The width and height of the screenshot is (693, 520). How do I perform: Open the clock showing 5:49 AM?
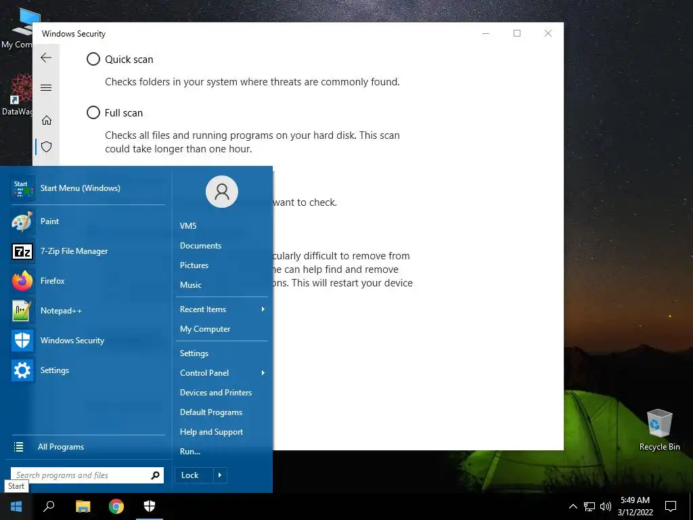[x=635, y=506]
